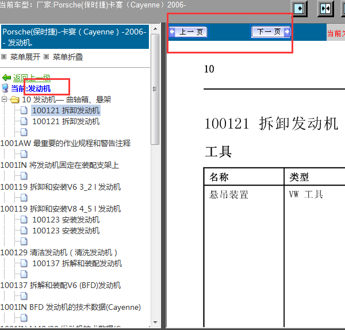Open 1001IN BFD 发动机的技术数据(Cayenne)
Image resolution: width=345 pixels, height=330 pixels.
(x=70, y=307)
